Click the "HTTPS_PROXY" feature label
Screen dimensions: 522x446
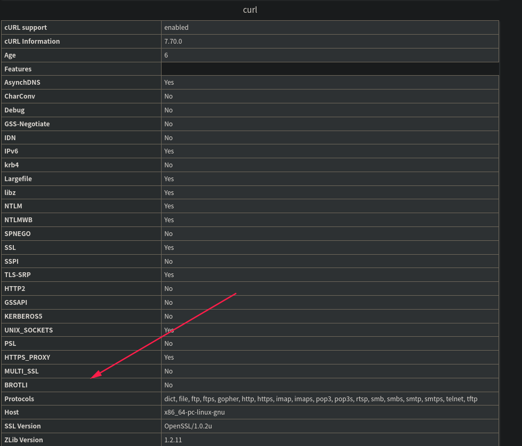point(27,358)
